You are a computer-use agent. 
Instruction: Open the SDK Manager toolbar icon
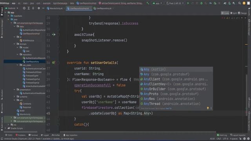coord(234,3)
